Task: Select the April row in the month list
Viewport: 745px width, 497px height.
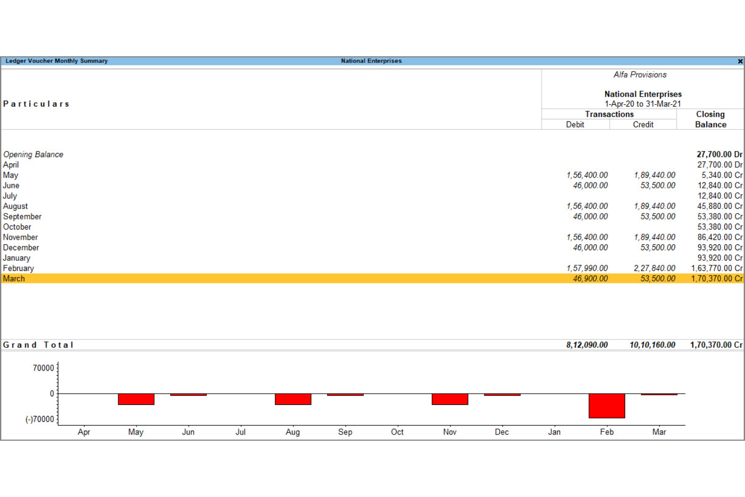Action: tap(11, 165)
